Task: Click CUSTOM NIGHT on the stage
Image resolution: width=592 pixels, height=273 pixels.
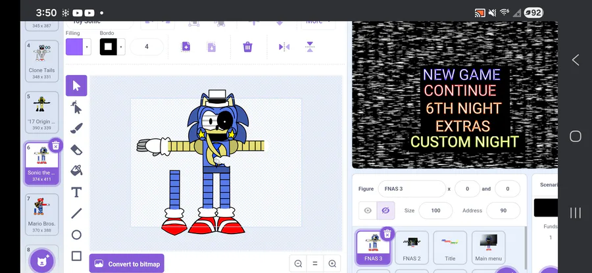Action: coord(464,142)
